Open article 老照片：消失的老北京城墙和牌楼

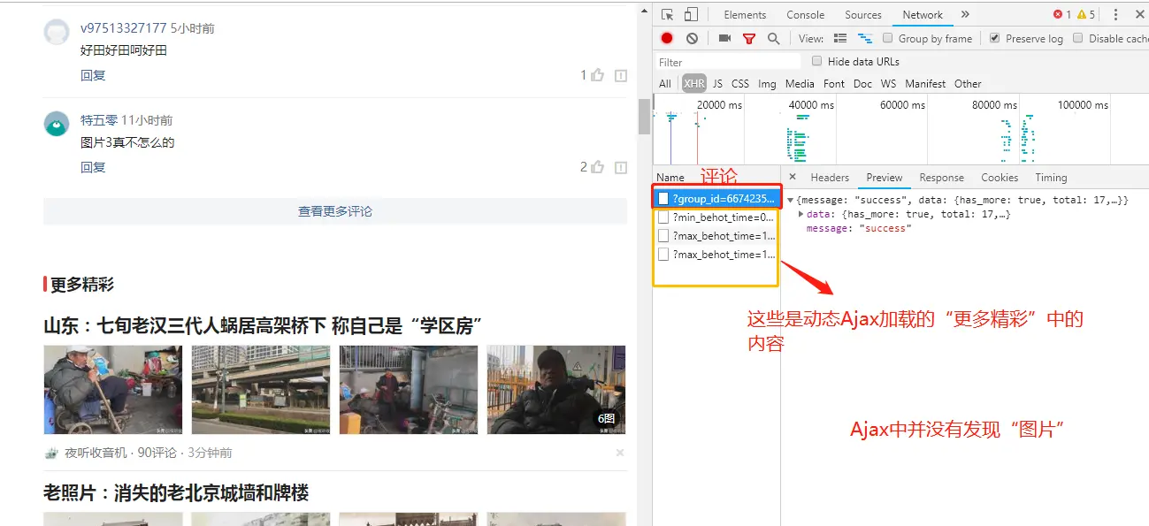pos(176,492)
